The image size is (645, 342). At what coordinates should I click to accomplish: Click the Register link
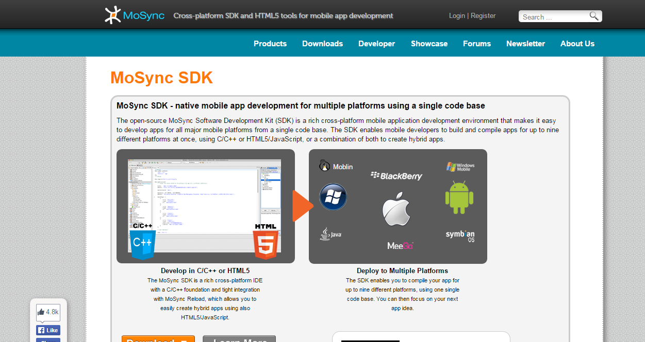tap(483, 16)
